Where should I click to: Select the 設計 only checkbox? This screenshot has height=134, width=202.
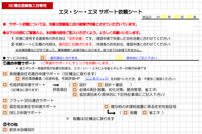pyautogui.click(x=75, y=85)
